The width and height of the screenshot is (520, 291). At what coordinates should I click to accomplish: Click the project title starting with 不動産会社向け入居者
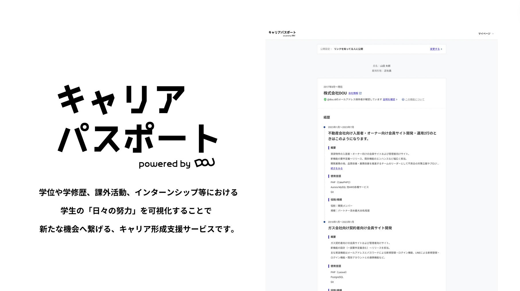[382, 136]
